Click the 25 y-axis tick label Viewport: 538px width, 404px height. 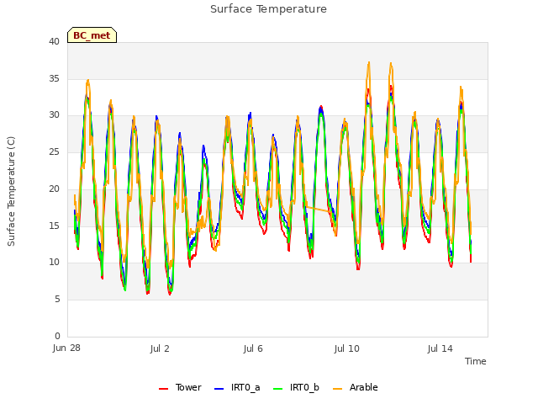click(54, 151)
